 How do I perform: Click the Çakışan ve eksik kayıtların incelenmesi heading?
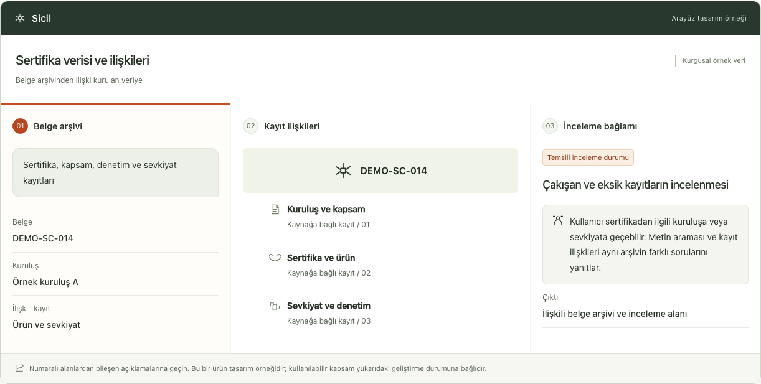[x=636, y=185]
